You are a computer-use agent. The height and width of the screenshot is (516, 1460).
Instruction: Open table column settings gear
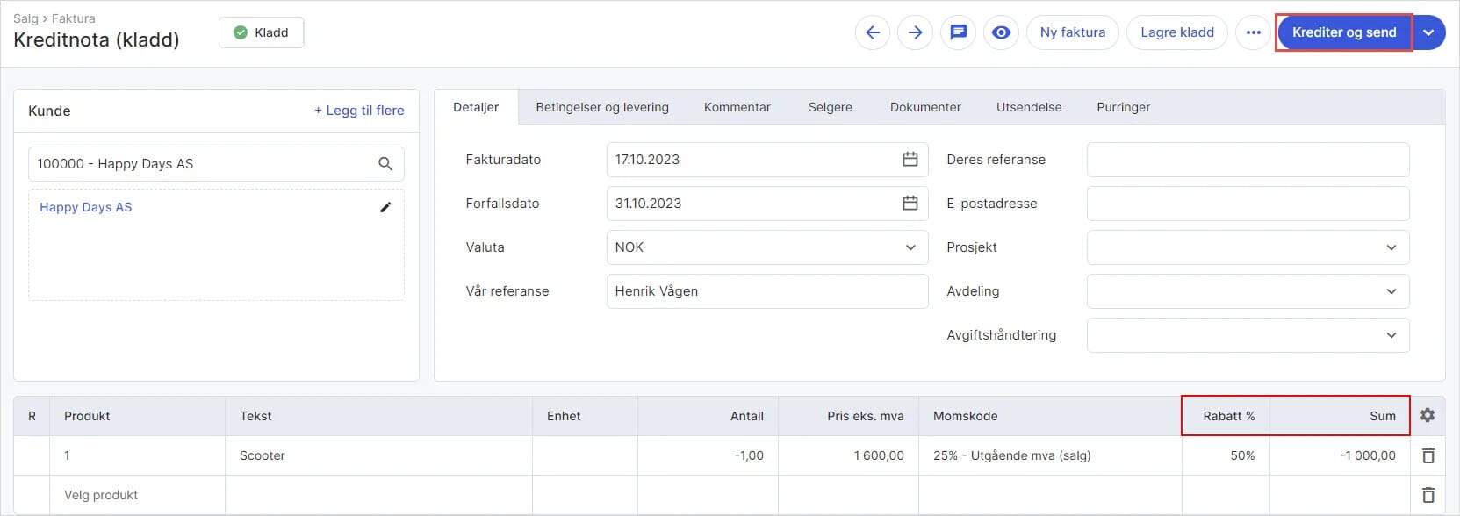pos(1428,416)
